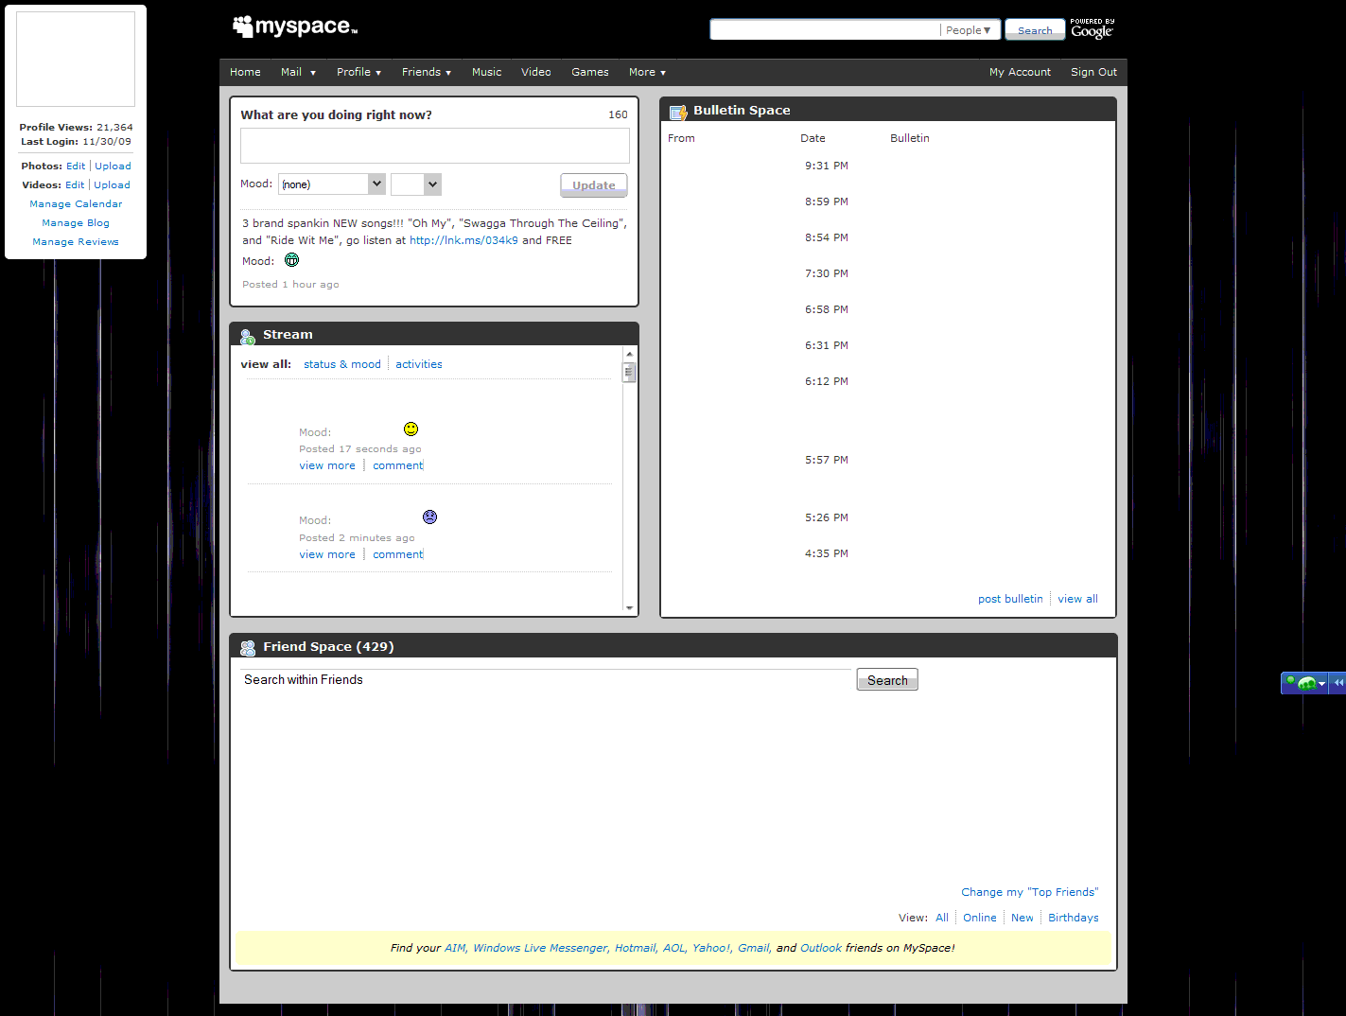1346x1016 pixels.
Task: Click the What are you doing right now field
Action: pyautogui.click(x=434, y=145)
